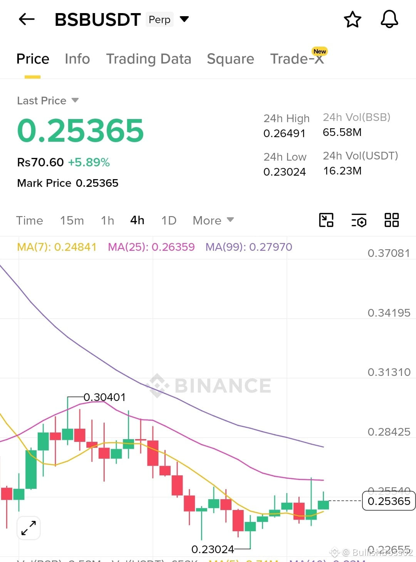The width and height of the screenshot is (416, 562).
Task: Open BSBUSDT pair selector dropdown arrow
Action: 185,19
